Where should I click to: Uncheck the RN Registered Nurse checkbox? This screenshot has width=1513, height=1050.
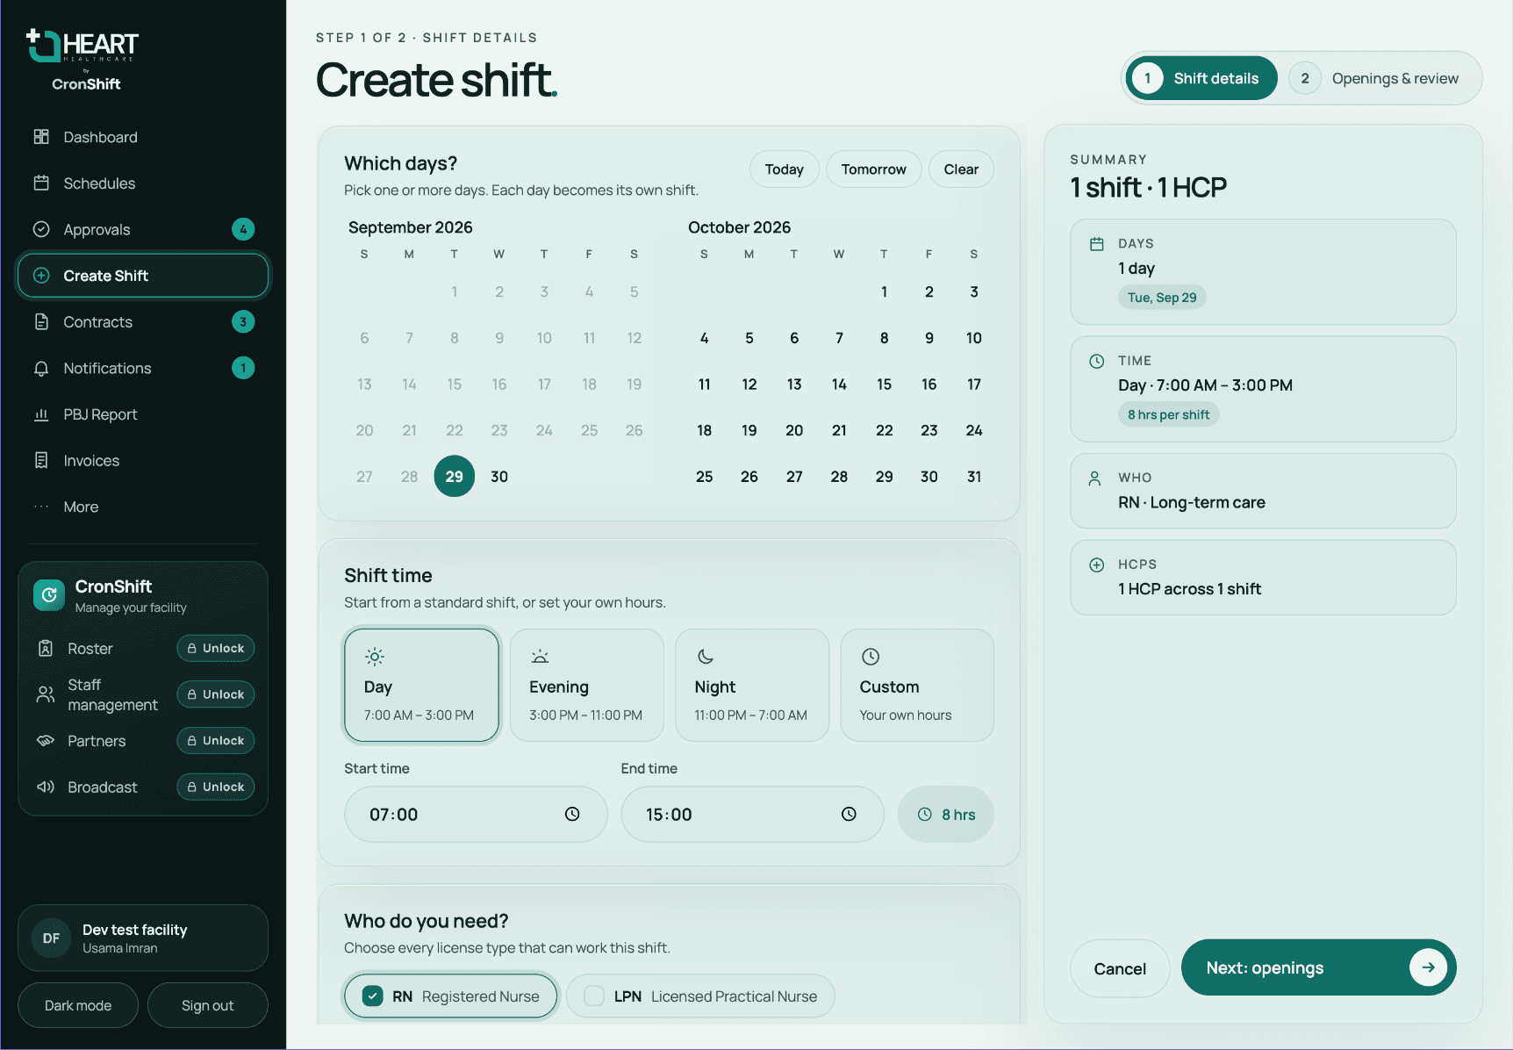[x=373, y=996]
